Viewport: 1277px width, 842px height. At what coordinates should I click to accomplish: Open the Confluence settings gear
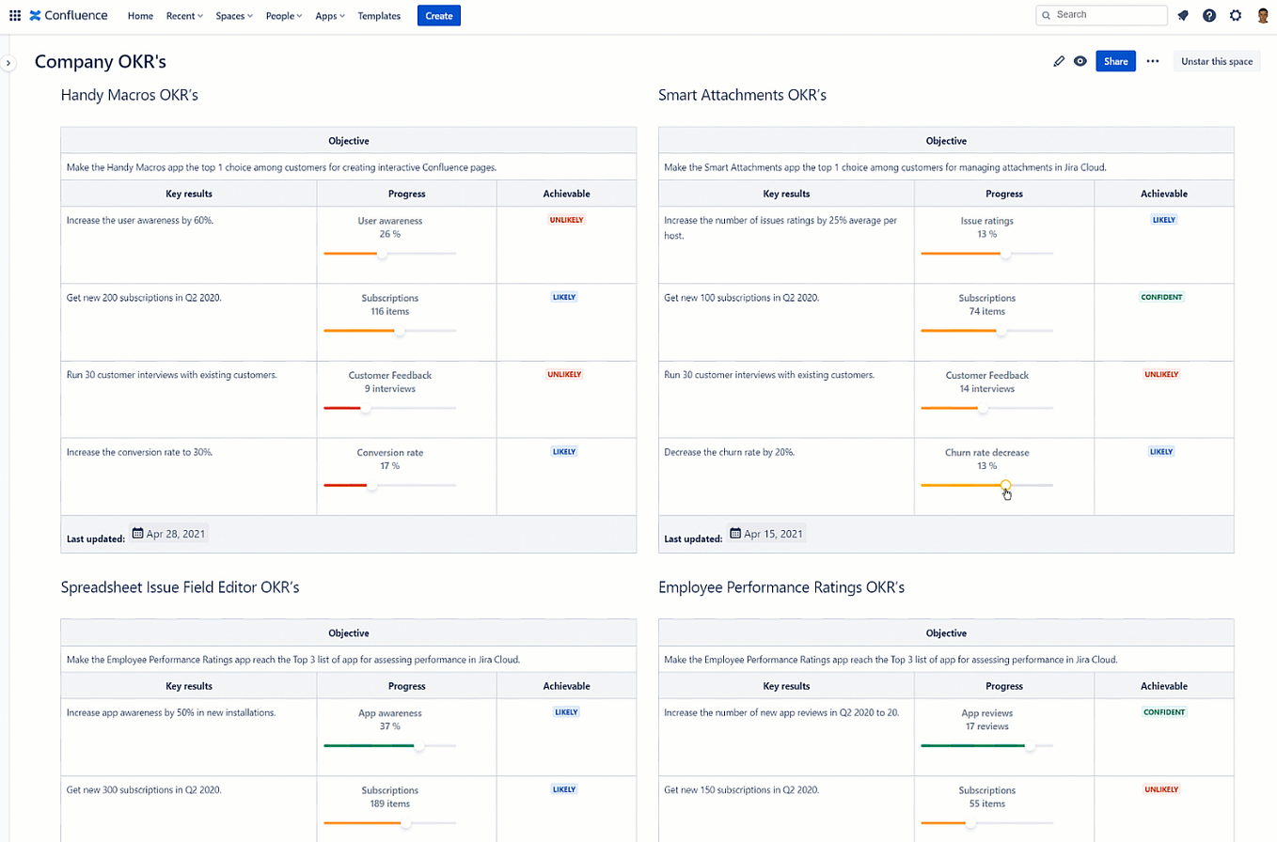coord(1236,15)
